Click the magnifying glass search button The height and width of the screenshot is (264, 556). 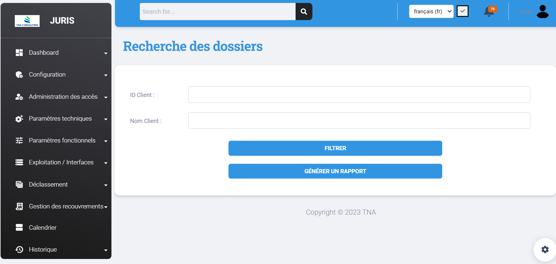click(304, 12)
